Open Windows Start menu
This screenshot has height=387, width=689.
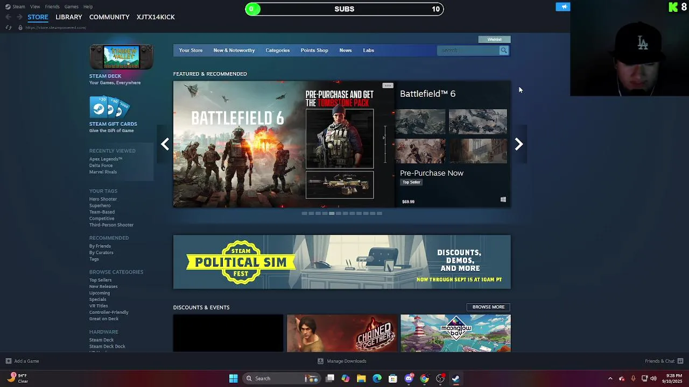[x=233, y=378]
